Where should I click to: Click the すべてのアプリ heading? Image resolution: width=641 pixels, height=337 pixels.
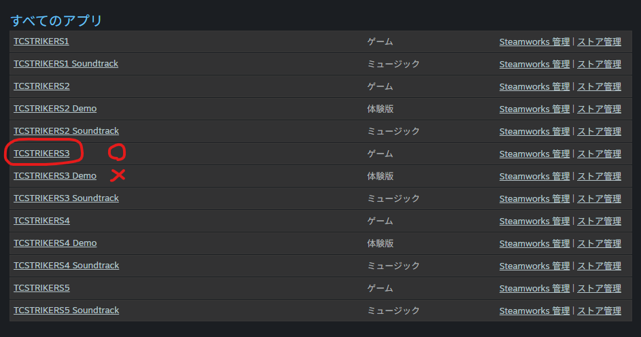56,20
